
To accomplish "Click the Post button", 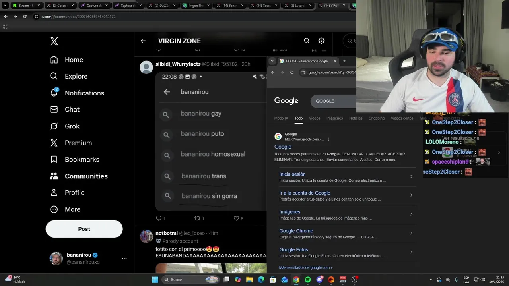I will [x=84, y=229].
